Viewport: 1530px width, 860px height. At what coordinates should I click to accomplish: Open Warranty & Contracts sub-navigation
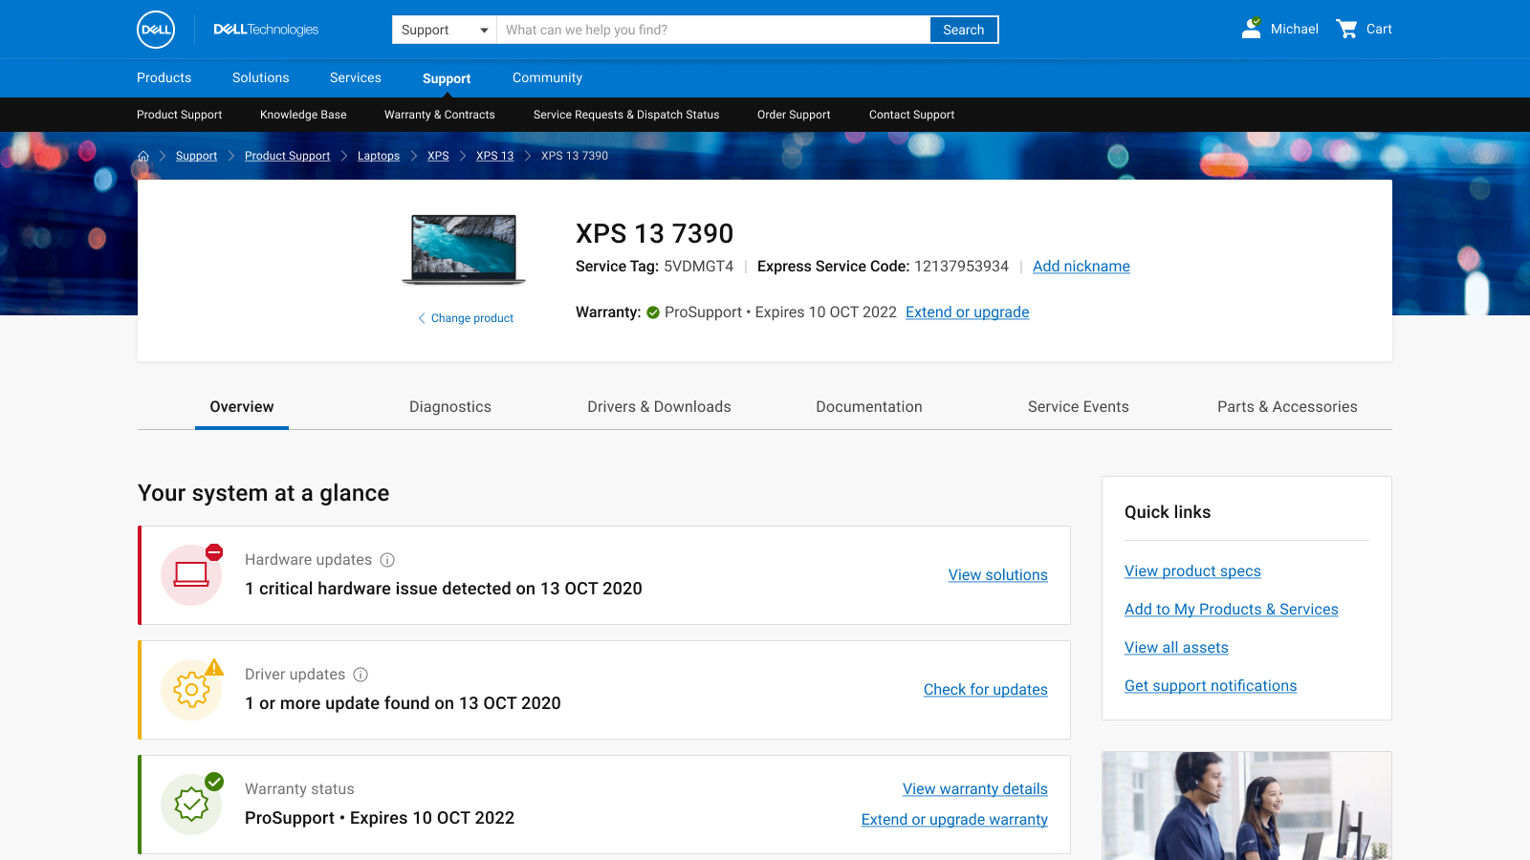click(440, 115)
